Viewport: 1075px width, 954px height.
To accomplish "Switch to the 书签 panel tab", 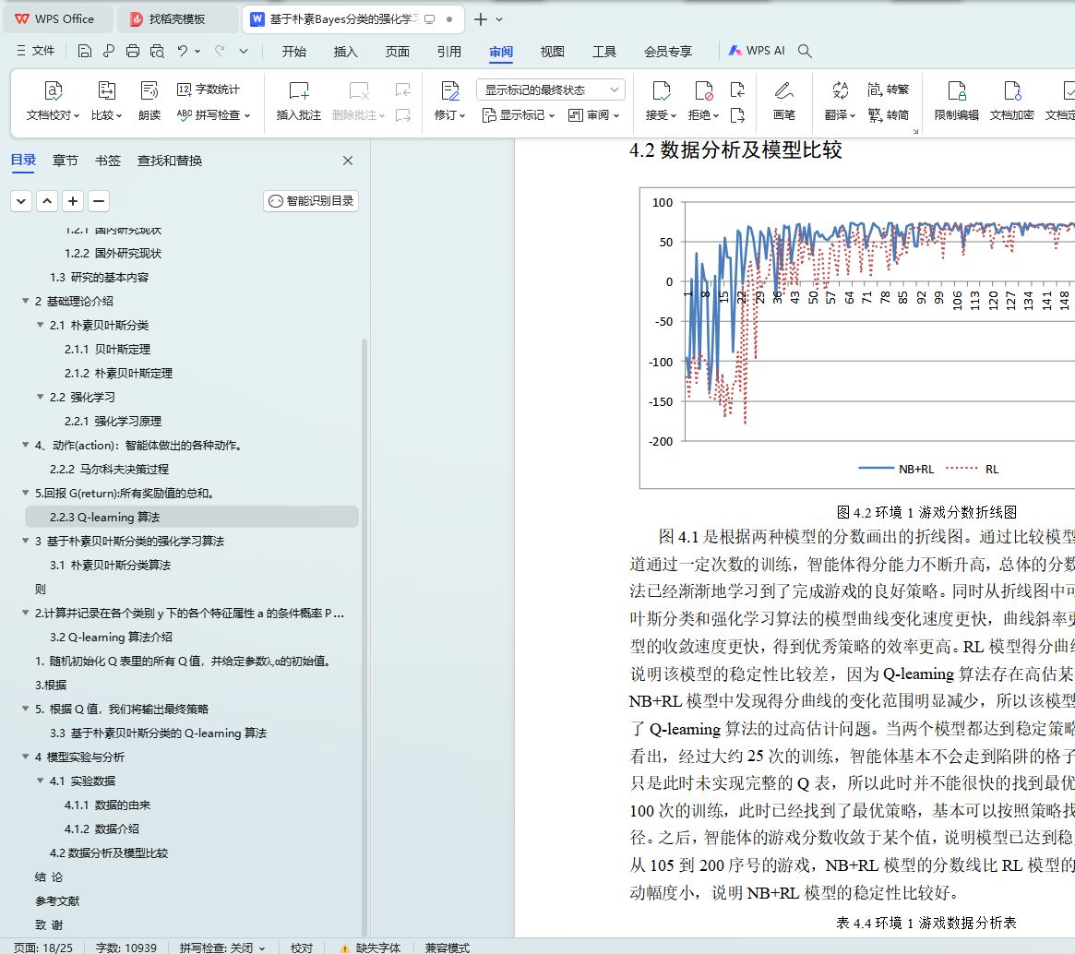I will pos(108,161).
